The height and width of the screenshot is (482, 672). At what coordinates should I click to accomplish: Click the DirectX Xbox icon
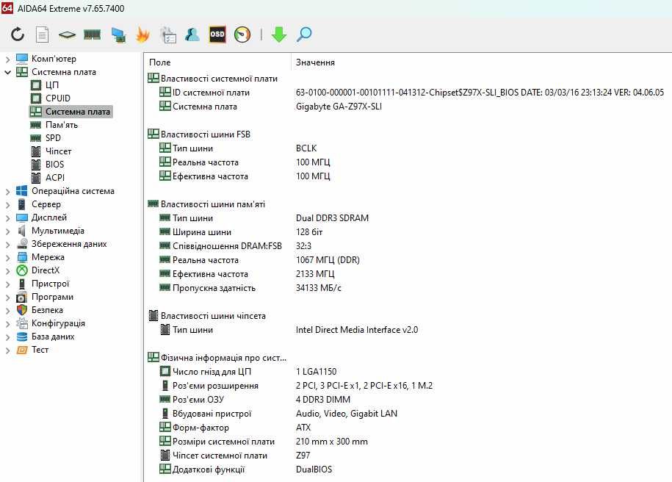(22, 270)
